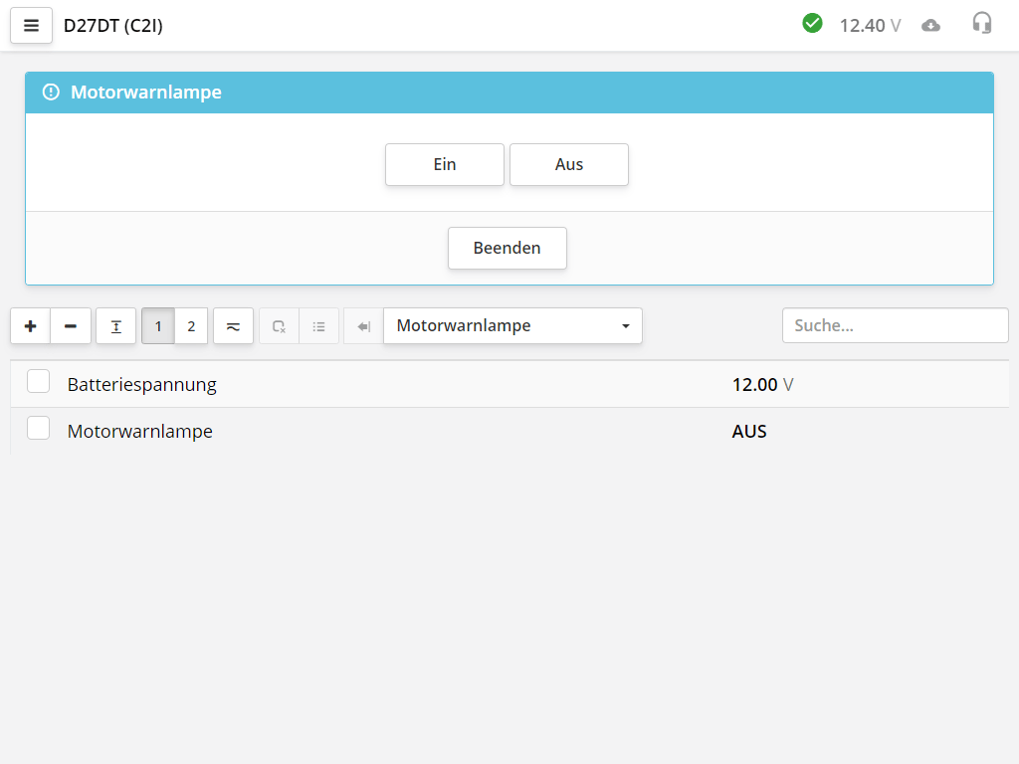Switch to page 2
Viewport: 1019px width, 764px height.
point(191,326)
